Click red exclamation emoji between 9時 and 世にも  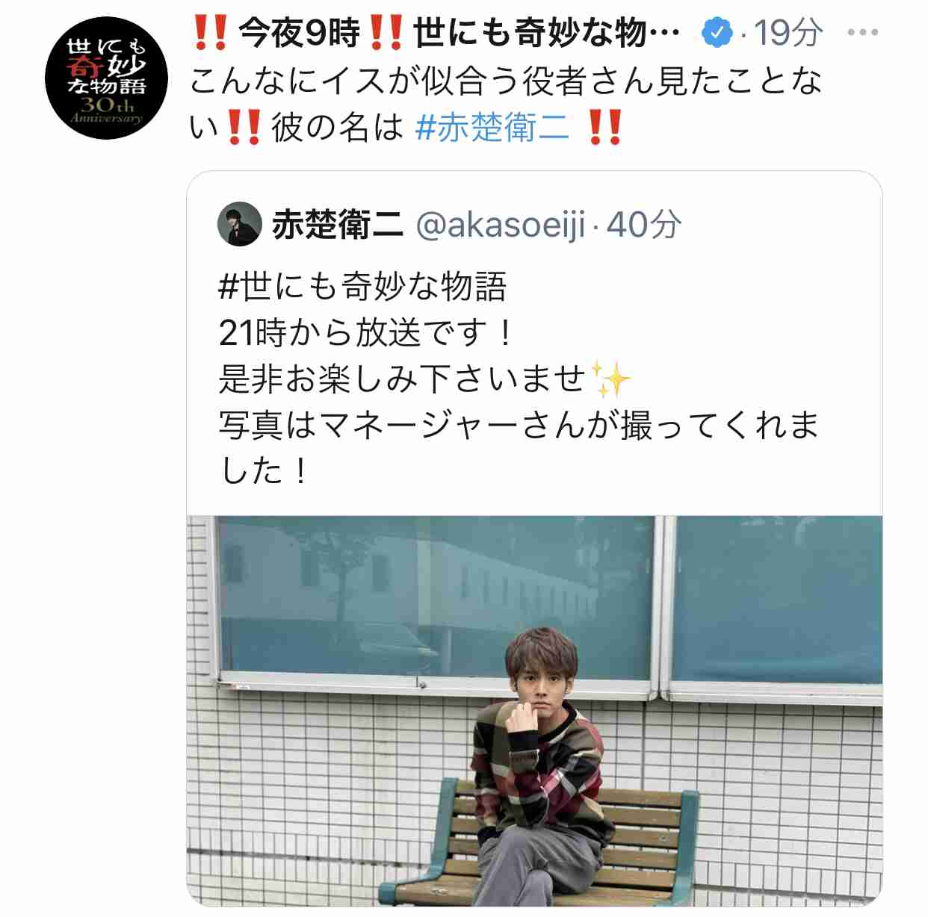tap(386, 33)
